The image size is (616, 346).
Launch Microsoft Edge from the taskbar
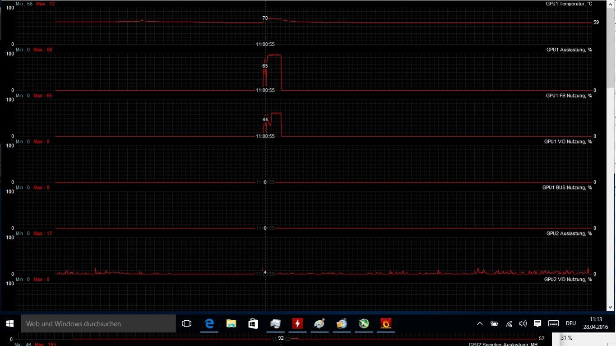[209, 323]
